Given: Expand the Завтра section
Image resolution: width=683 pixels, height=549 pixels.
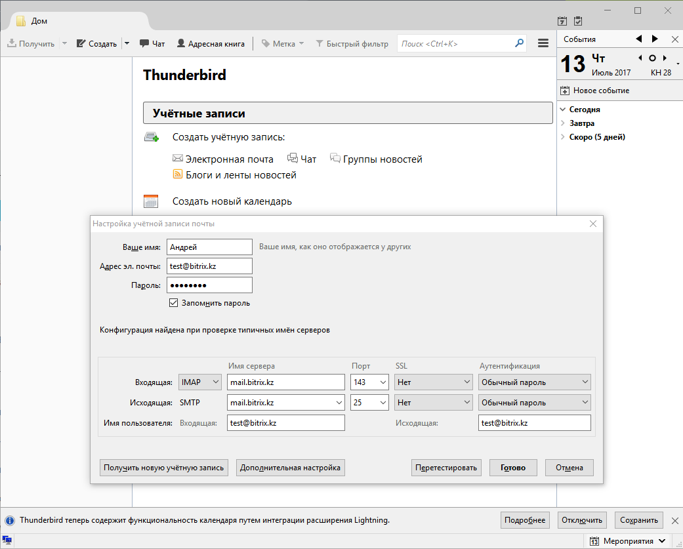Looking at the screenshot, I should (563, 123).
